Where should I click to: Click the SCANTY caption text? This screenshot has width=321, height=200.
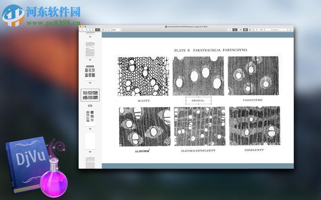click(144, 101)
